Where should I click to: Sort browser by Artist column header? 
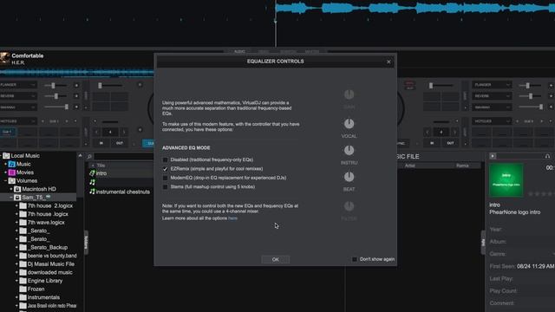(x=410, y=166)
